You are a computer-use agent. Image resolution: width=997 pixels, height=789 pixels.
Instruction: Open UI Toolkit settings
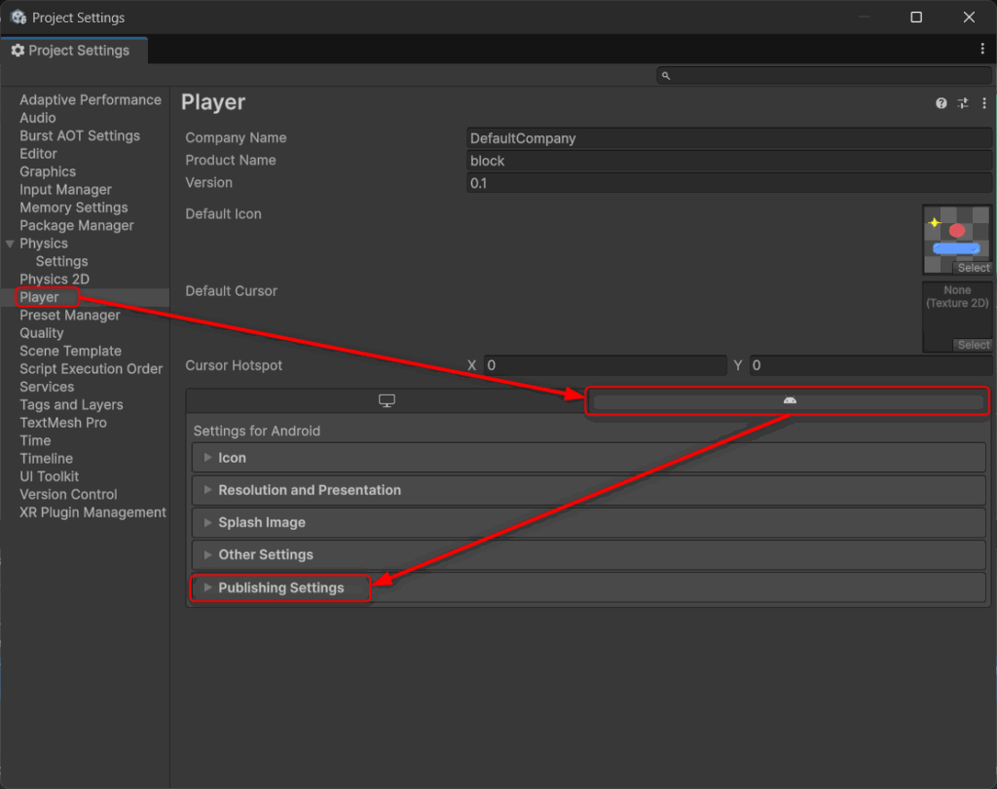[x=49, y=476]
